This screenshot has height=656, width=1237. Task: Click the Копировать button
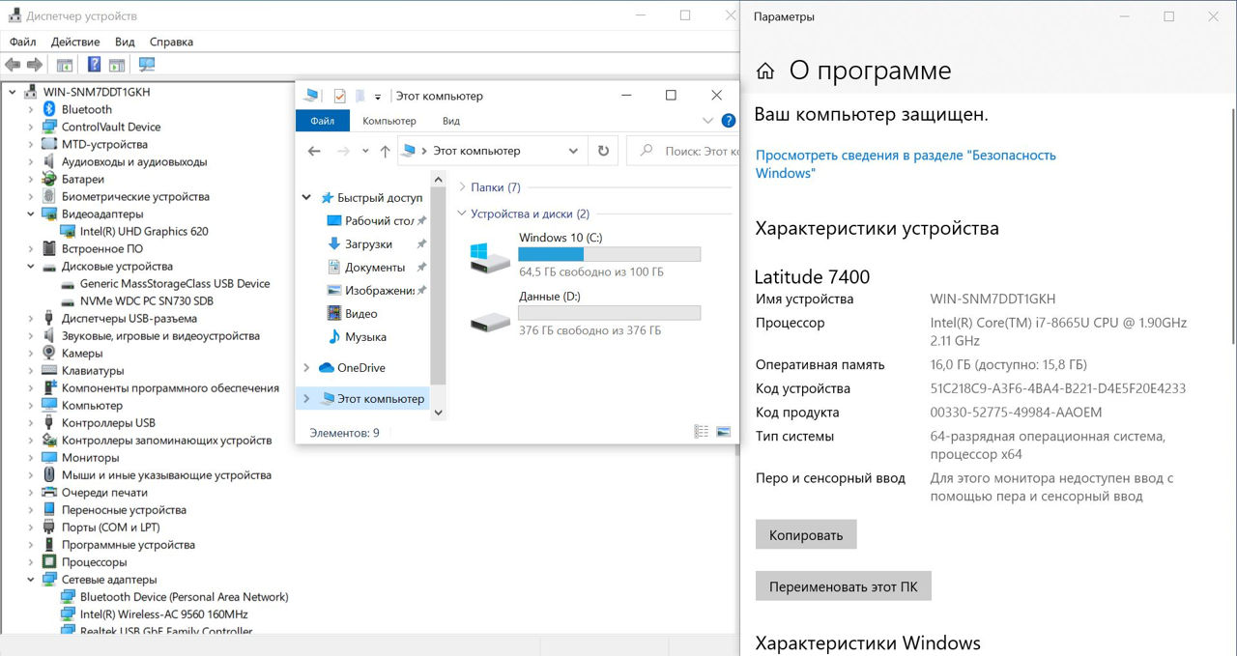pos(805,534)
